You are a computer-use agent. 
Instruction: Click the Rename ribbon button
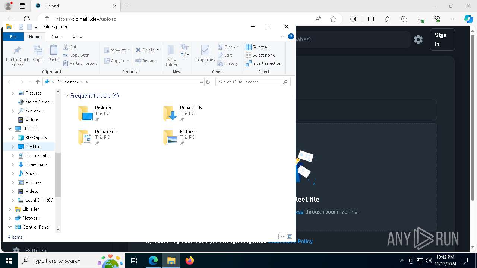(146, 61)
